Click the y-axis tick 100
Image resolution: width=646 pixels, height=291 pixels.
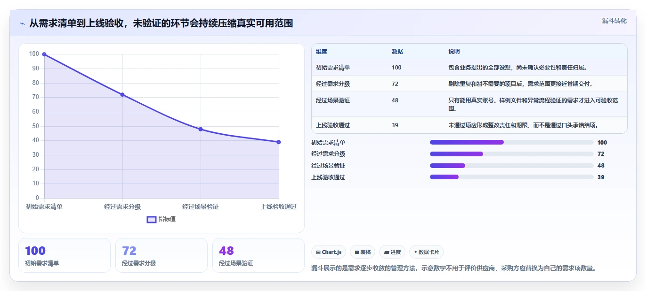34,54
